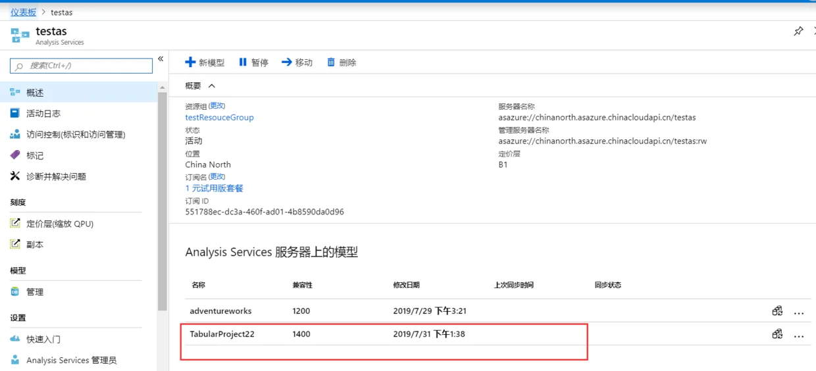Open the 1 元试用版套餐 subscription link
Viewport: 816px width, 371px height.
(x=214, y=188)
